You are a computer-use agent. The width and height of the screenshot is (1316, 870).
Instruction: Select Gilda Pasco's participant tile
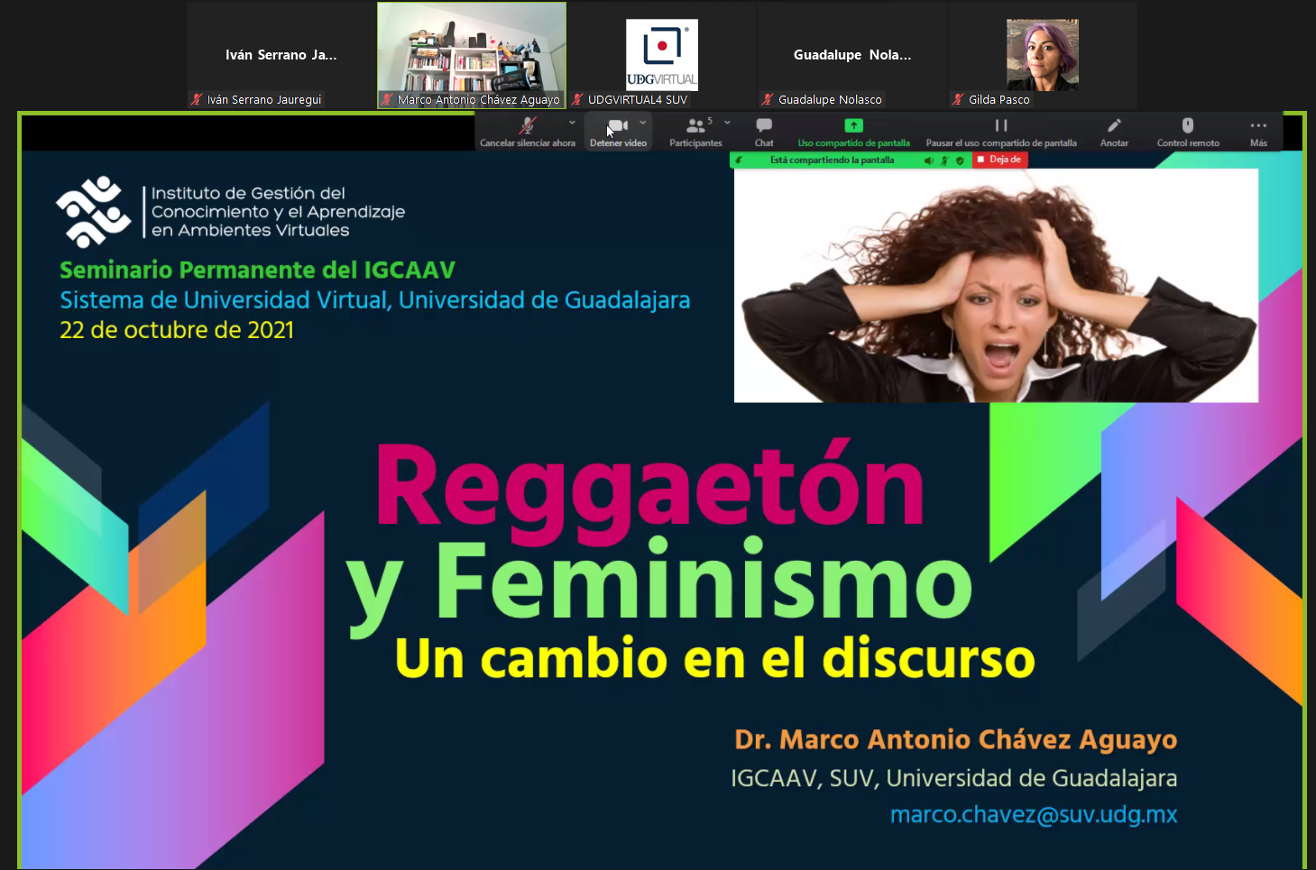coord(1042,55)
